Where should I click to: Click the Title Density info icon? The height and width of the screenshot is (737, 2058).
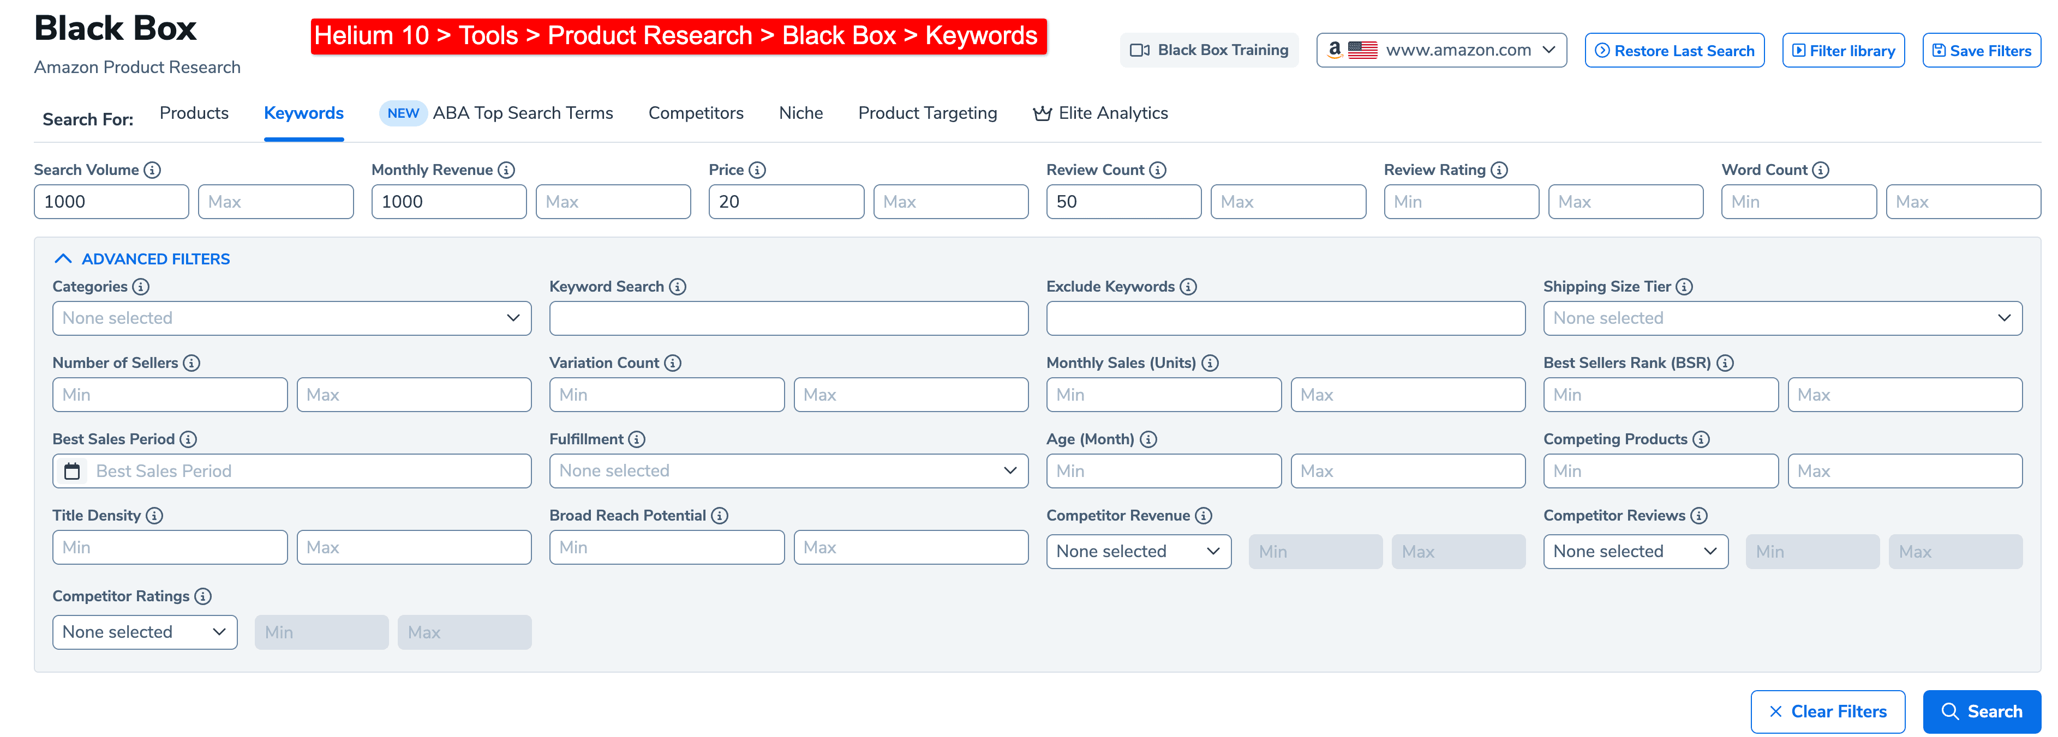[154, 516]
